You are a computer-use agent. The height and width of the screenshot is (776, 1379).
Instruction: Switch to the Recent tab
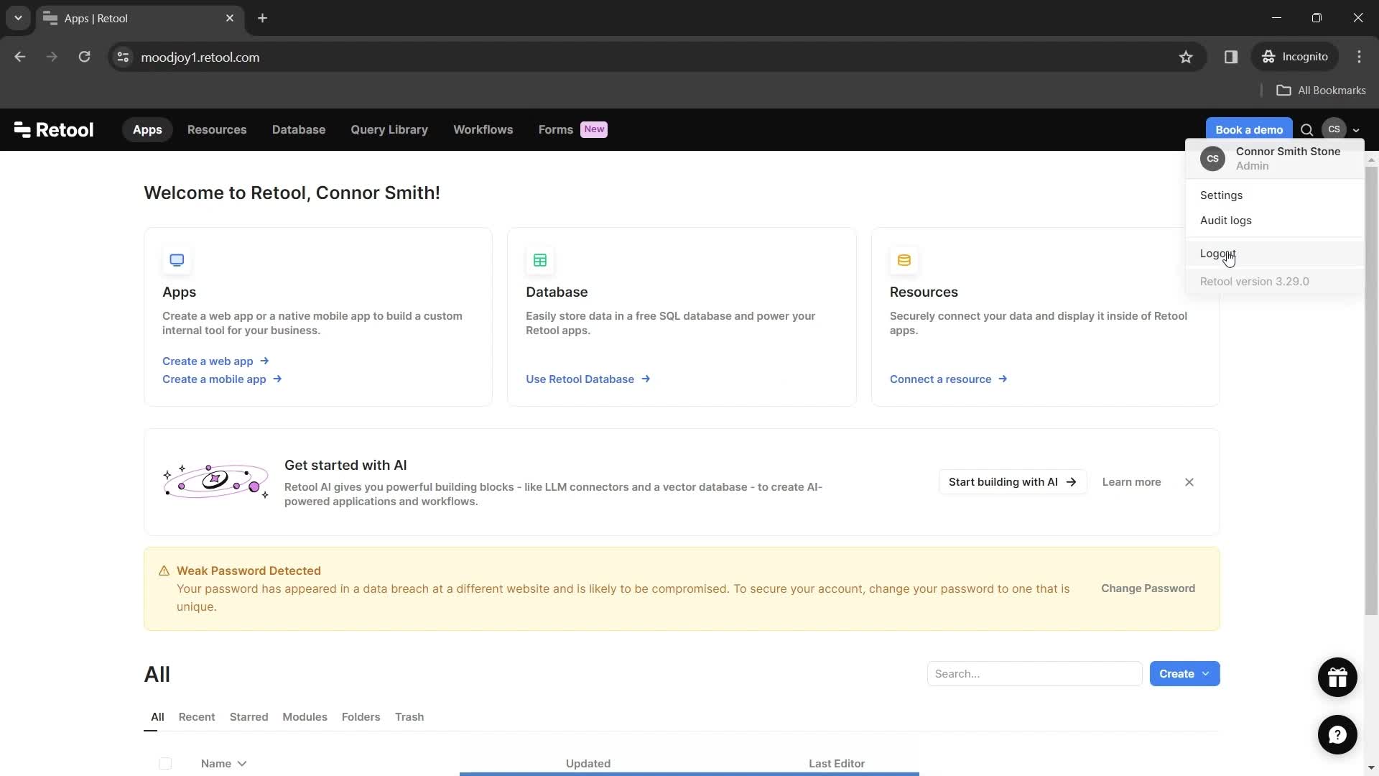(x=196, y=717)
